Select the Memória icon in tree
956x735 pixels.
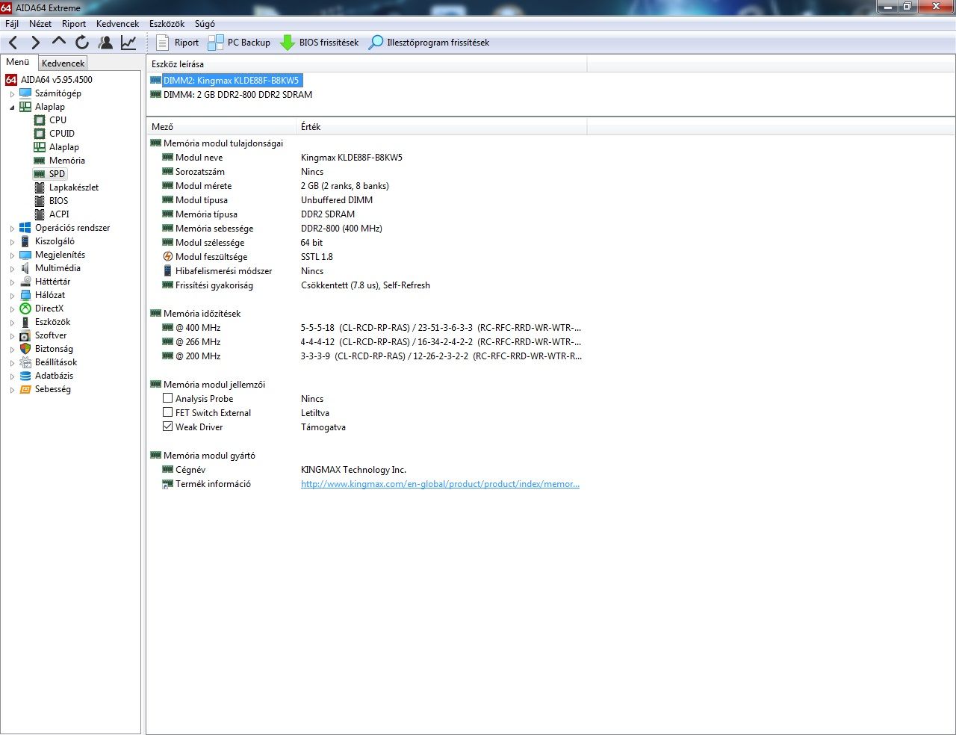pos(40,160)
